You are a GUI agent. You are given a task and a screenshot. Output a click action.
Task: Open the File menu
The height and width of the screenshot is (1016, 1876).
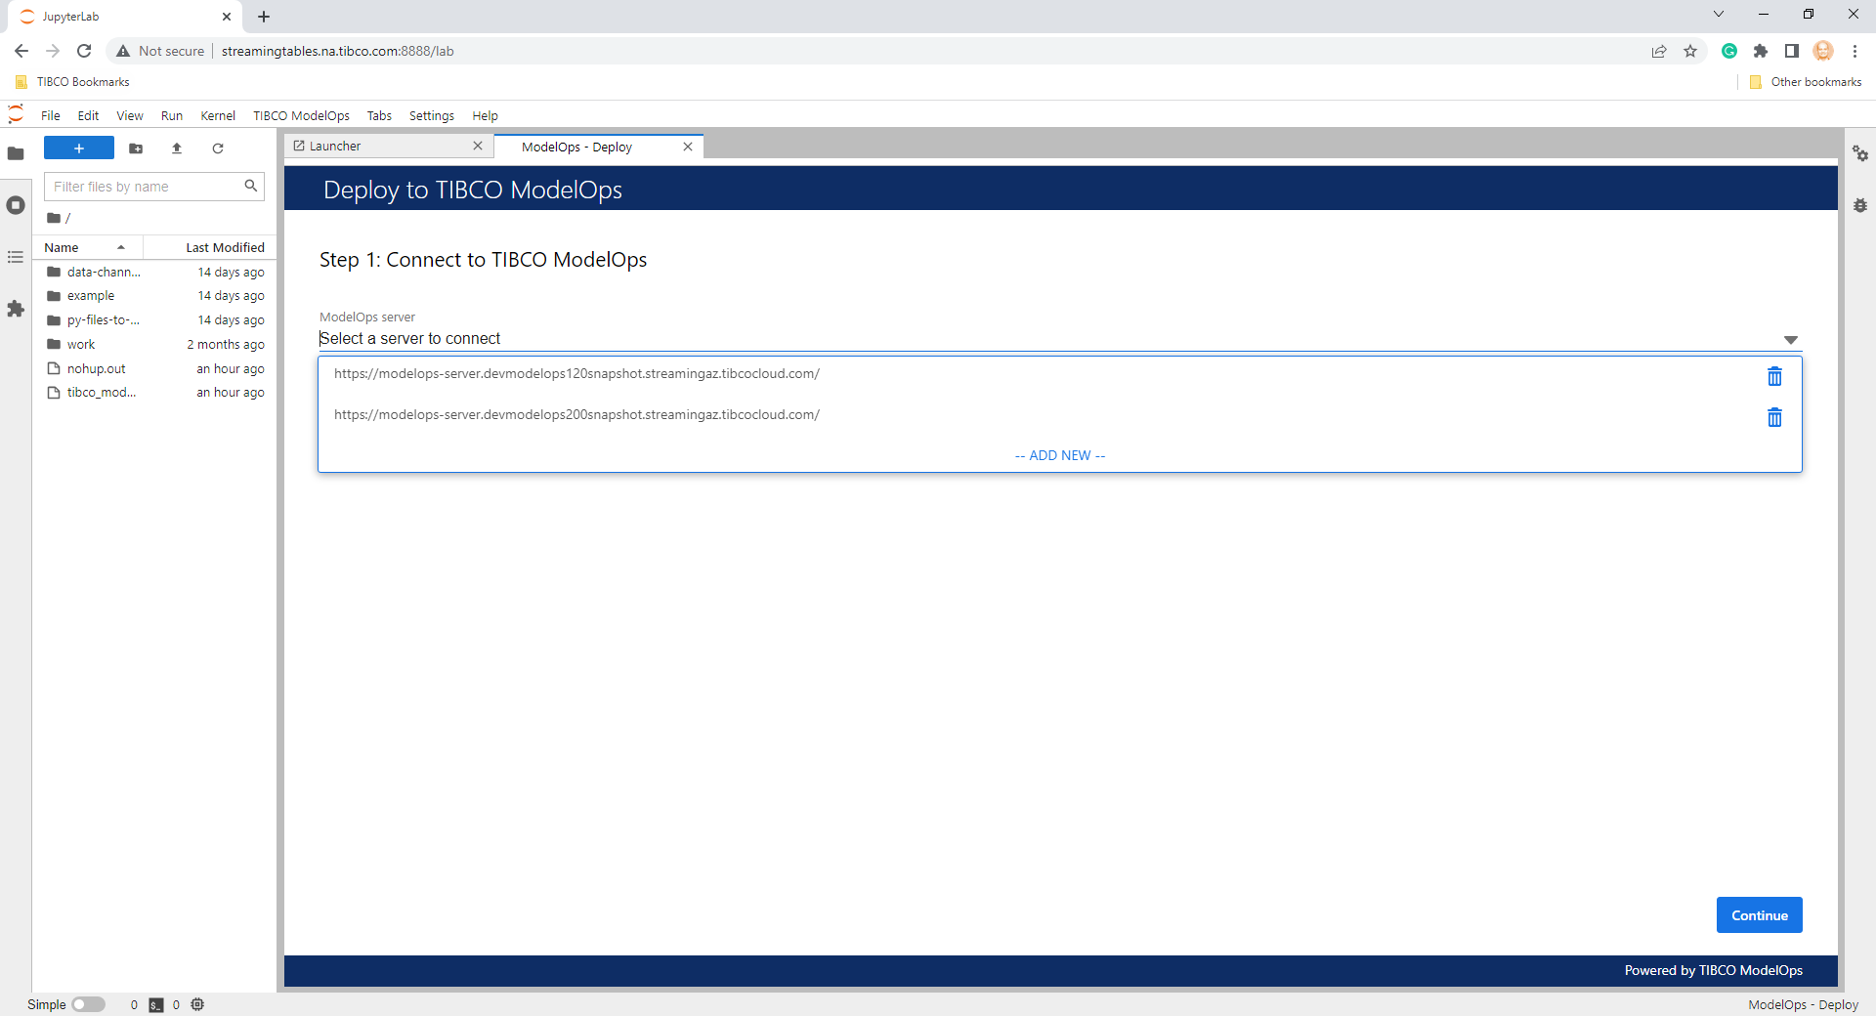point(51,115)
